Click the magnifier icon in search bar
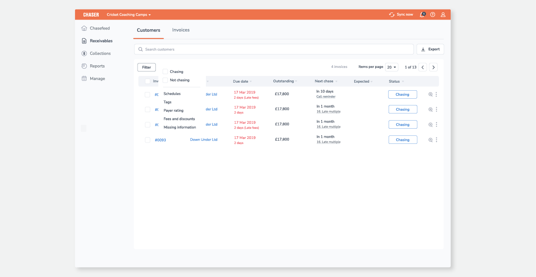This screenshot has width=536, height=277. [x=141, y=49]
